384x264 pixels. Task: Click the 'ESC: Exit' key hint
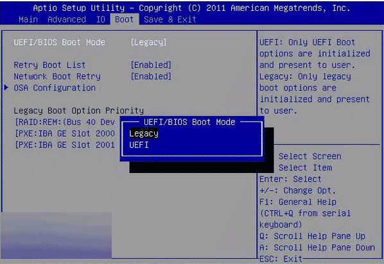pos(281,259)
